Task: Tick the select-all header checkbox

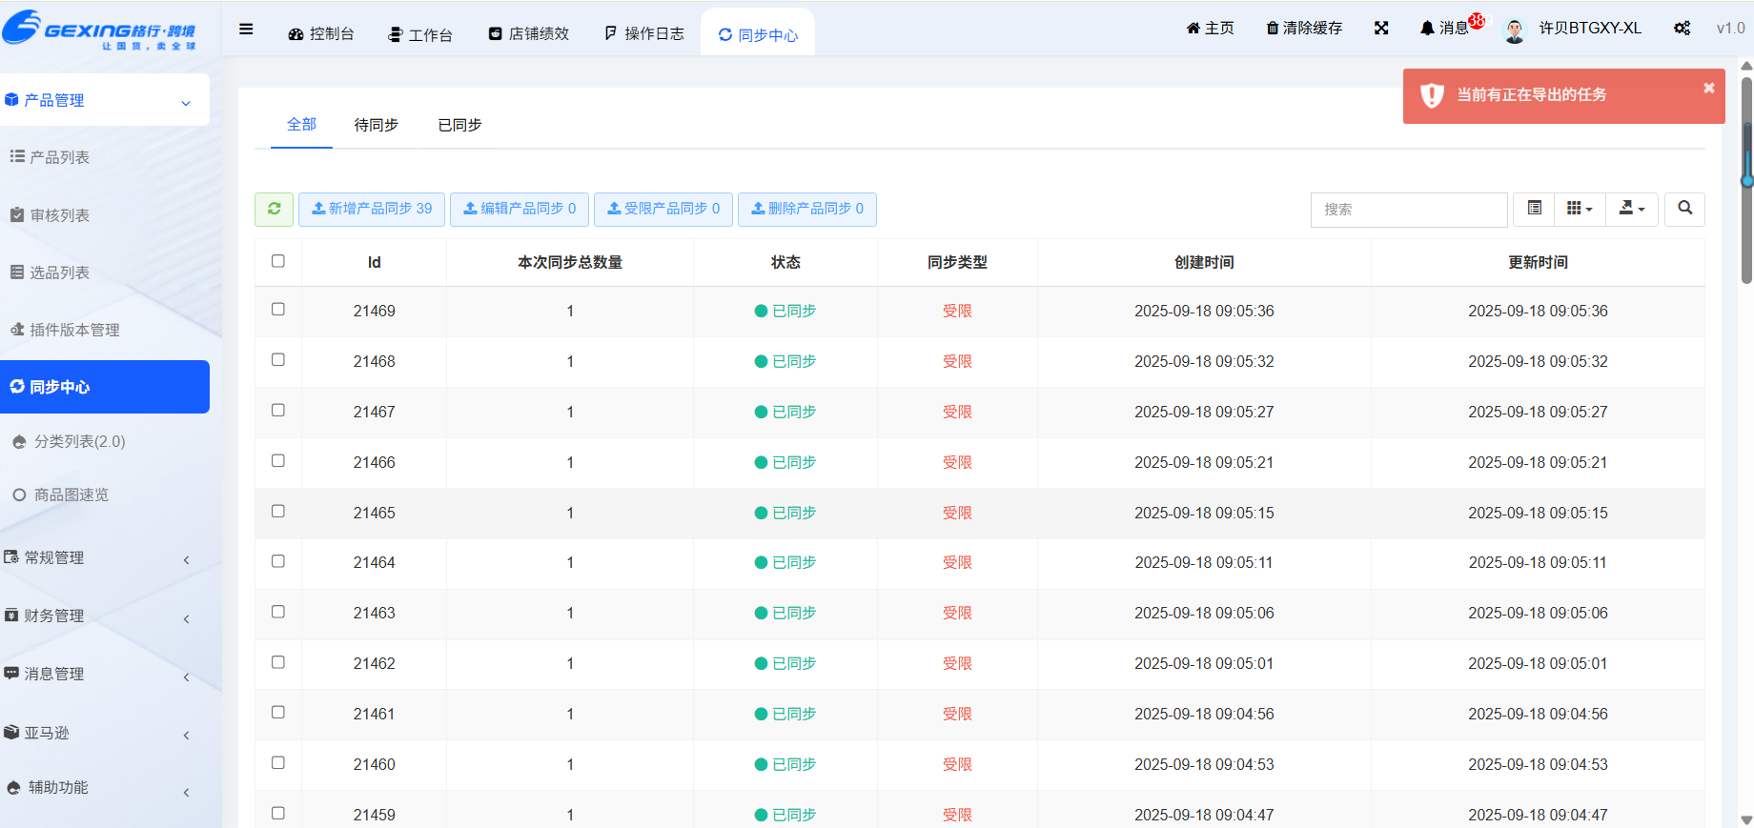Action: (x=278, y=261)
